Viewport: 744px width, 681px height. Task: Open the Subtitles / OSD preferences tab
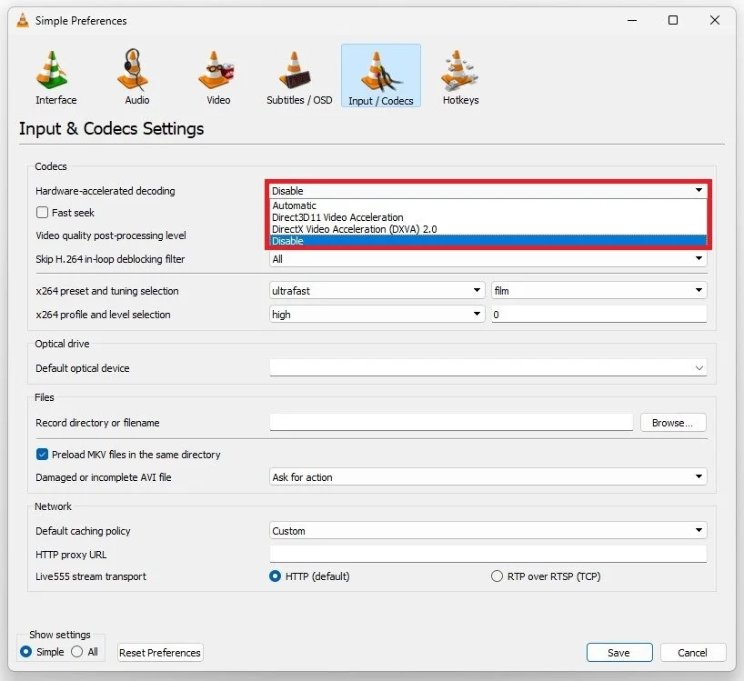[299, 76]
